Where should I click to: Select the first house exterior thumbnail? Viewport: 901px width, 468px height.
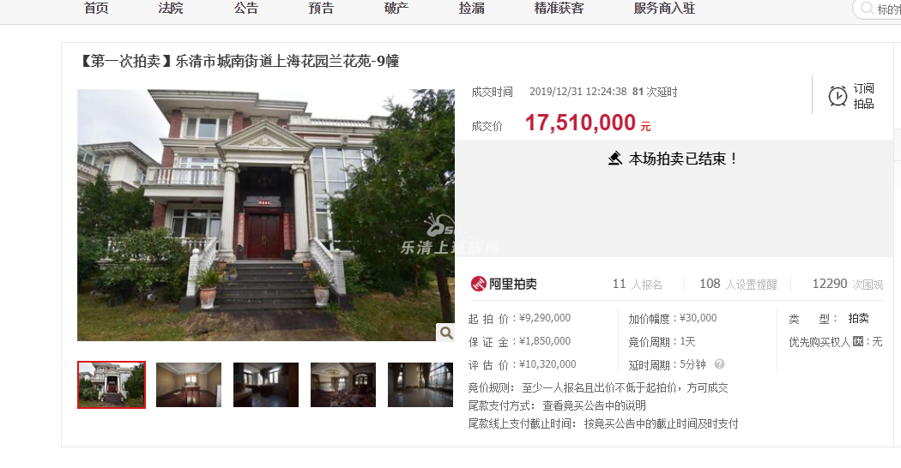pyautogui.click(x=112, y=385)
